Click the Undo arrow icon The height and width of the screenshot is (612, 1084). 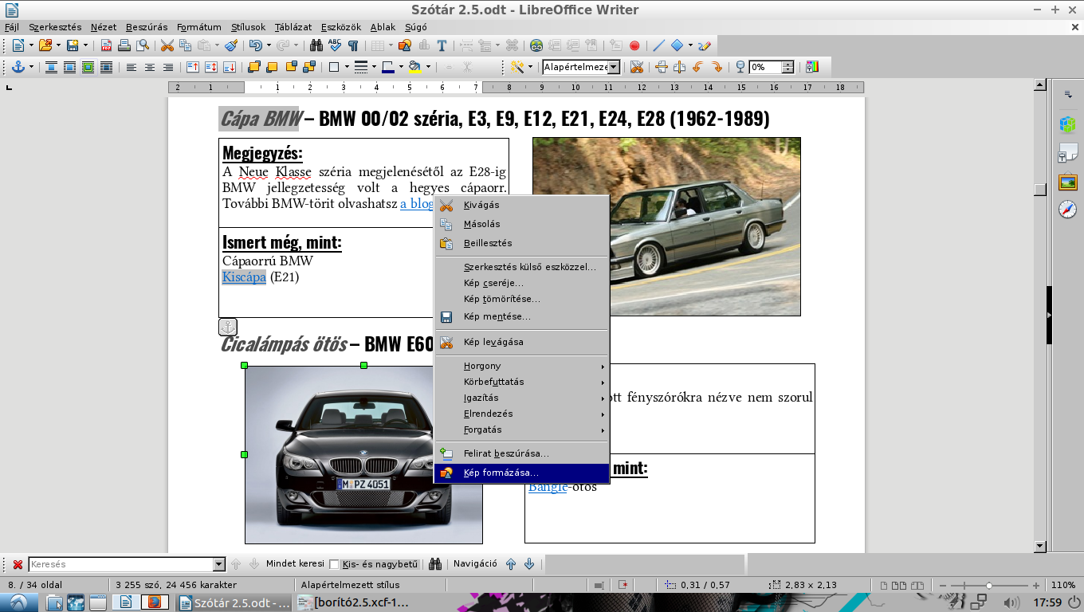click(255, 45)
